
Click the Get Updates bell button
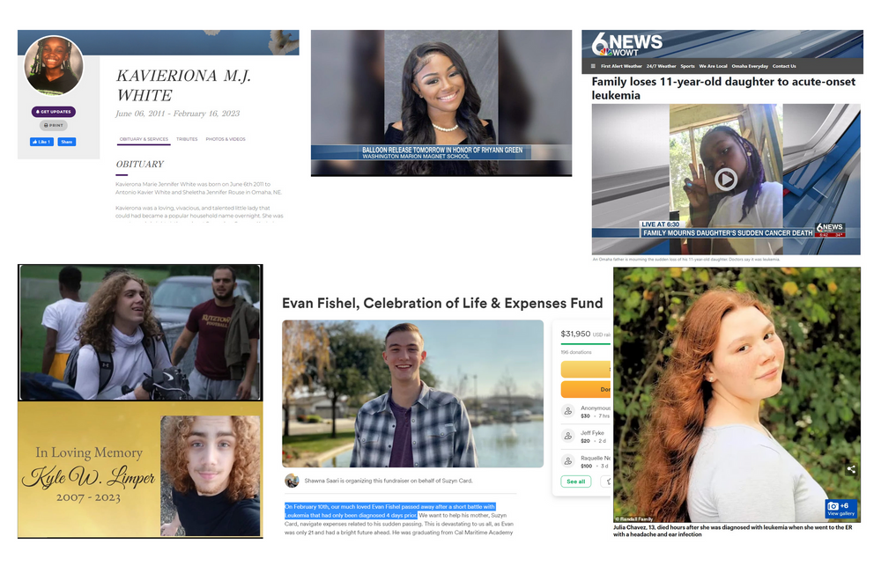(x=54, y=112)
